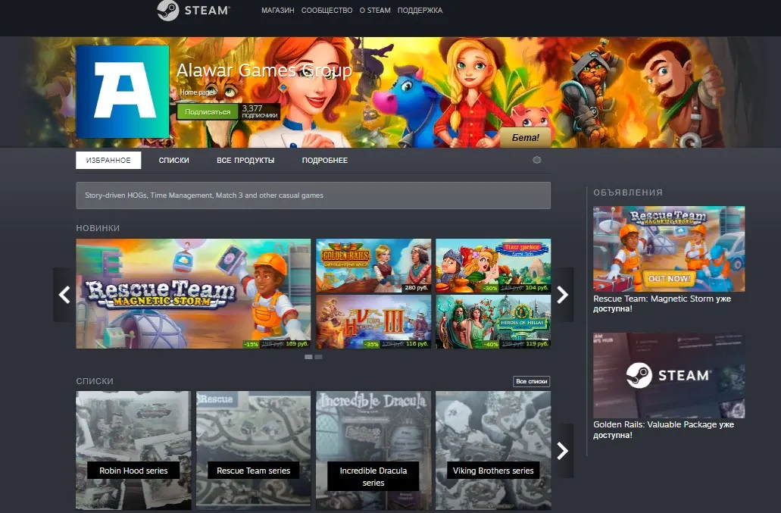Open the Robin Hood series list

click(x=133, y=450)
